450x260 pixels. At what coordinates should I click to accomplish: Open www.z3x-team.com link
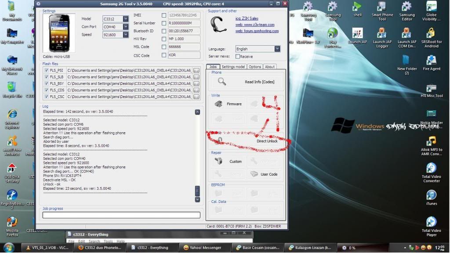pyautogui.click(x=255, y=25)
